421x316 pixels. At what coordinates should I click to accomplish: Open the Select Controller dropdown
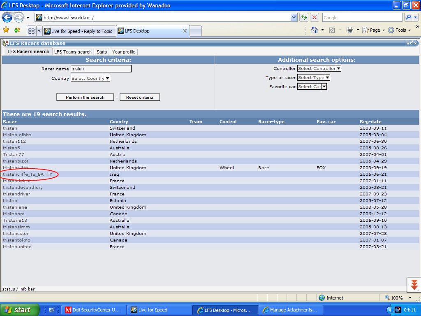click(319, 69)
